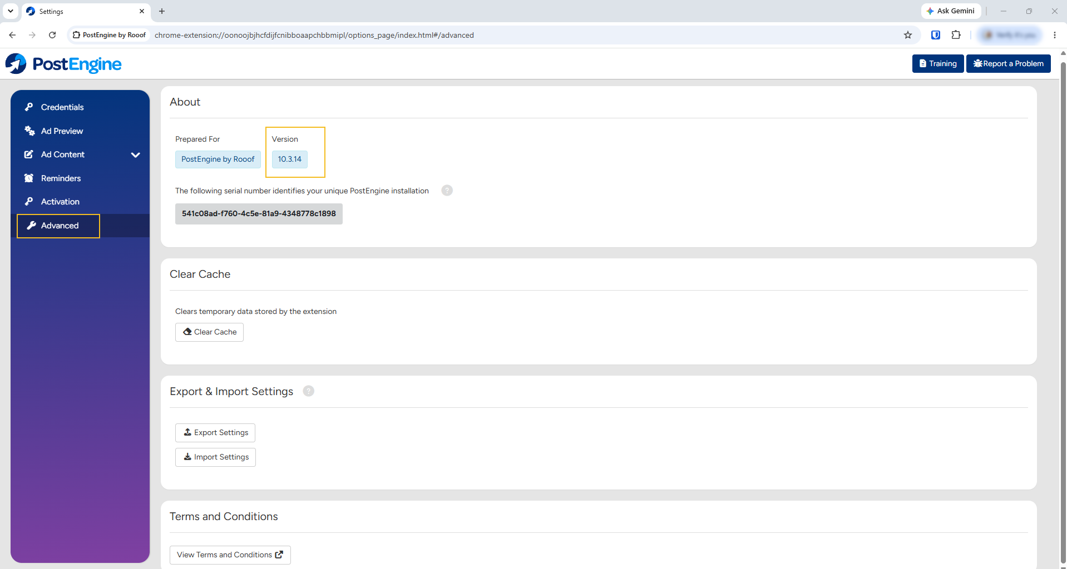
Task: Expand the Ad Content submenu chevron
Action: [x=135, y=155]
